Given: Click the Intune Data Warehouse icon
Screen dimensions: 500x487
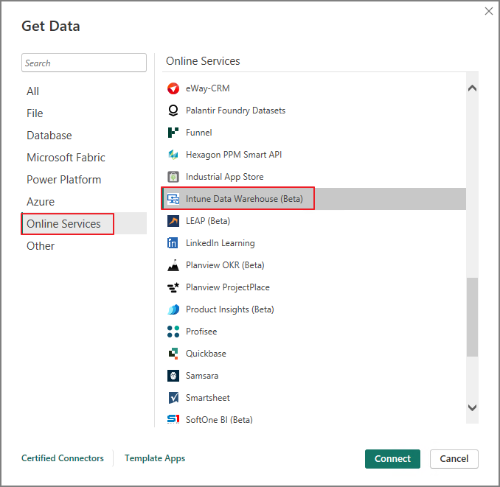Looking at the screenshot, I should tap(173, 199).
